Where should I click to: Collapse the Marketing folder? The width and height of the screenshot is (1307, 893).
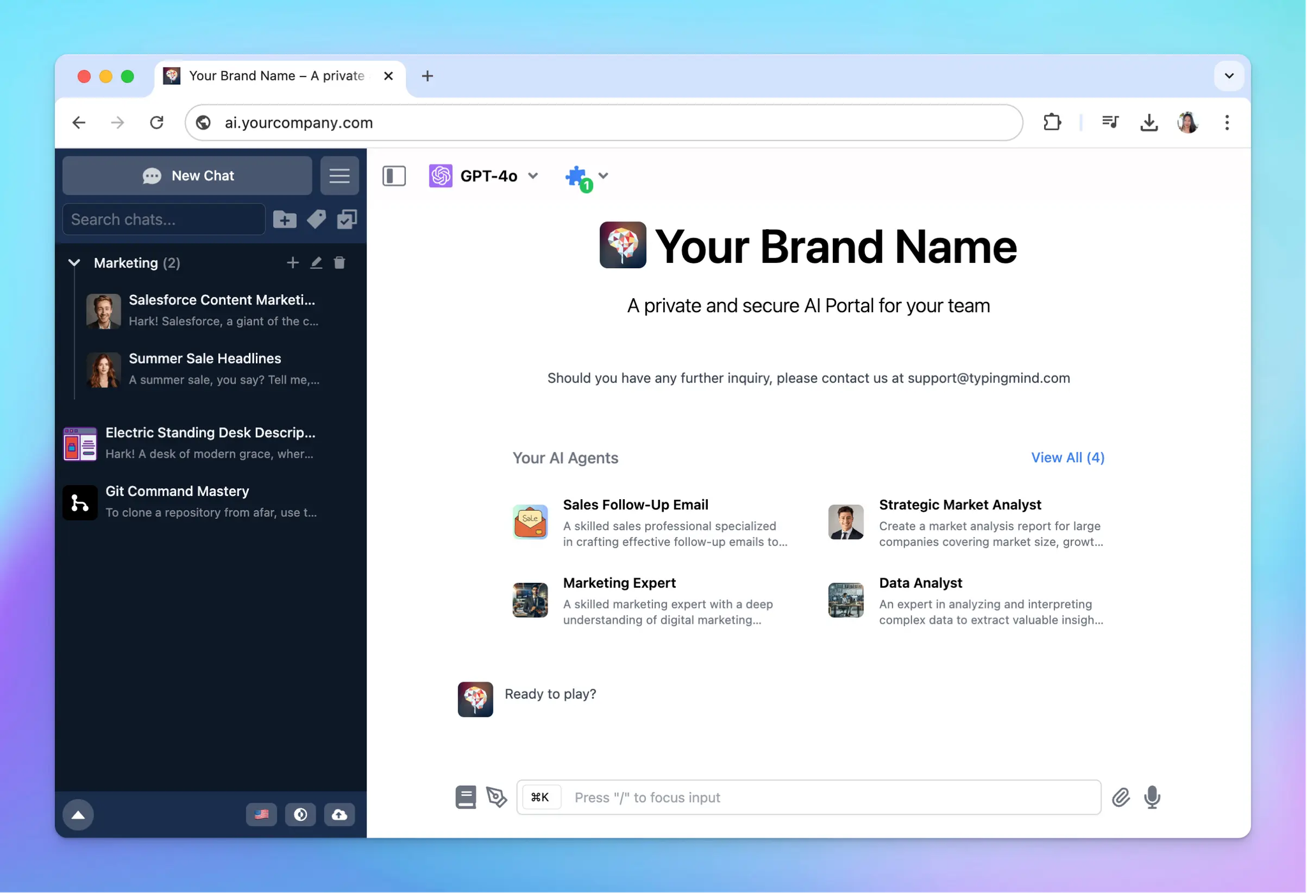(x=74, y=263)
